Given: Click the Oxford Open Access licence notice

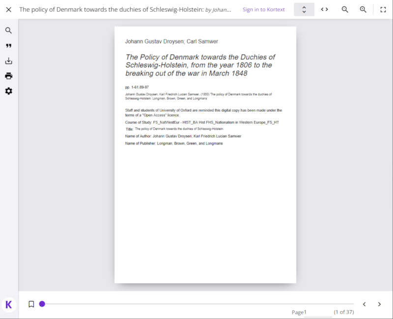Looking at the screenshot, I should click(203, 113).
